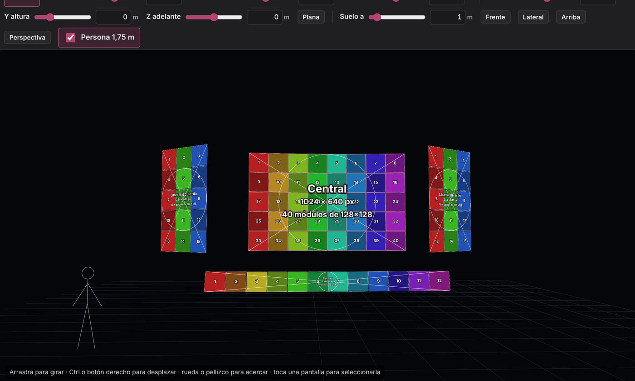Viewport: 635px width, 381px height.
Task: Focus the Z adelante value field
Action: tap(264, 17)
